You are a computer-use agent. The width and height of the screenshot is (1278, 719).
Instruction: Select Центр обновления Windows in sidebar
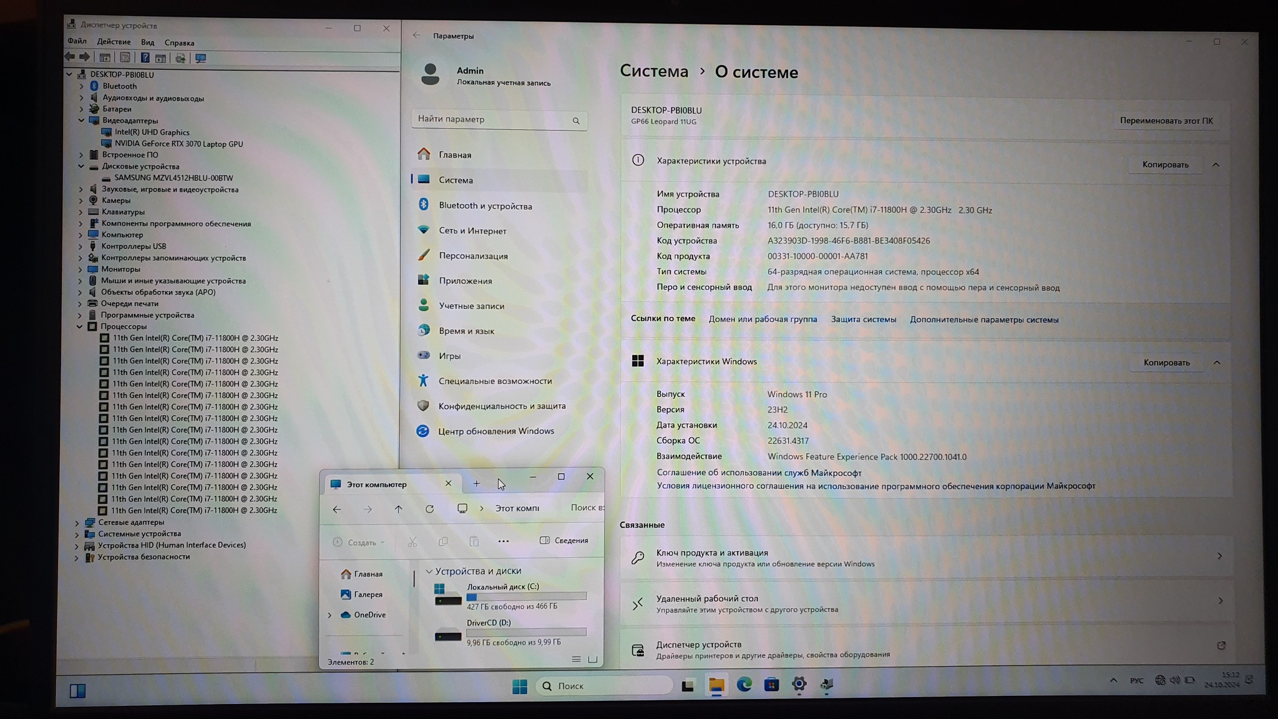495,431
